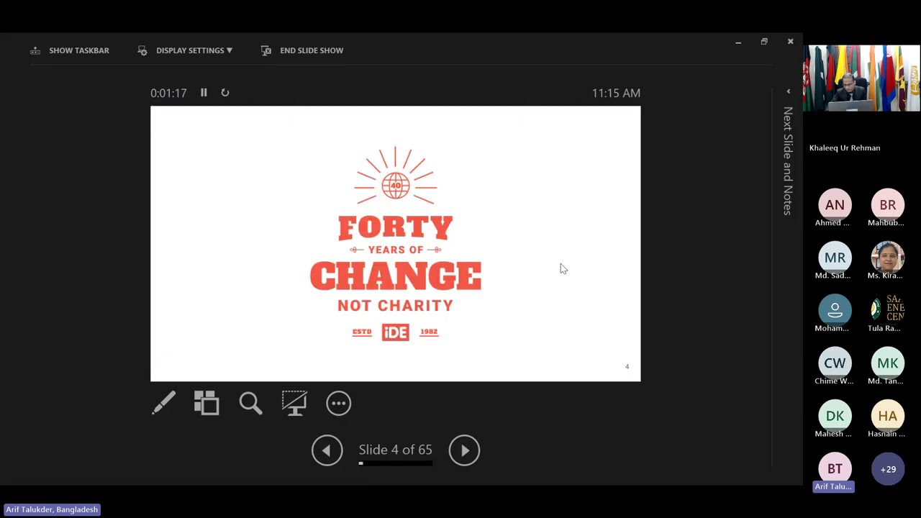Select participant avatar MK (Md. Tan)
921x518 pixels.
pos(887,363)
